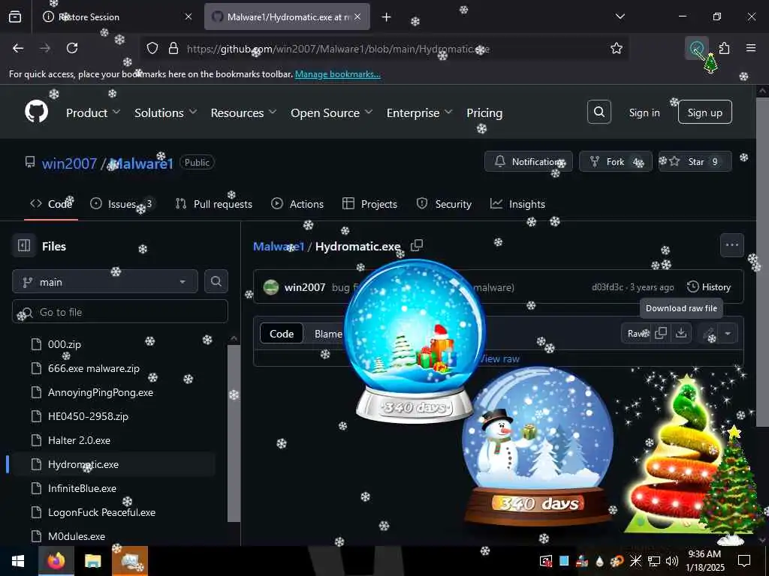Go to GitHub home via the Octocat logo
The image size is (769, 576).
click(x=37, y=112)
